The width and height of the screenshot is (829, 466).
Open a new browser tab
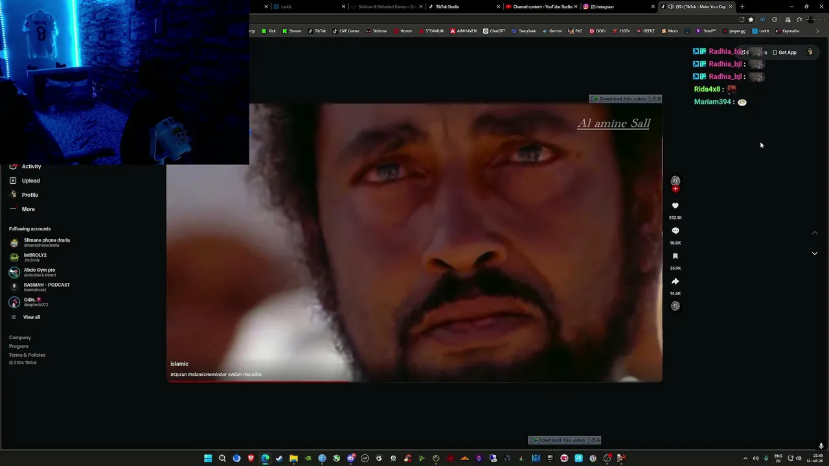tap(742, 6)
